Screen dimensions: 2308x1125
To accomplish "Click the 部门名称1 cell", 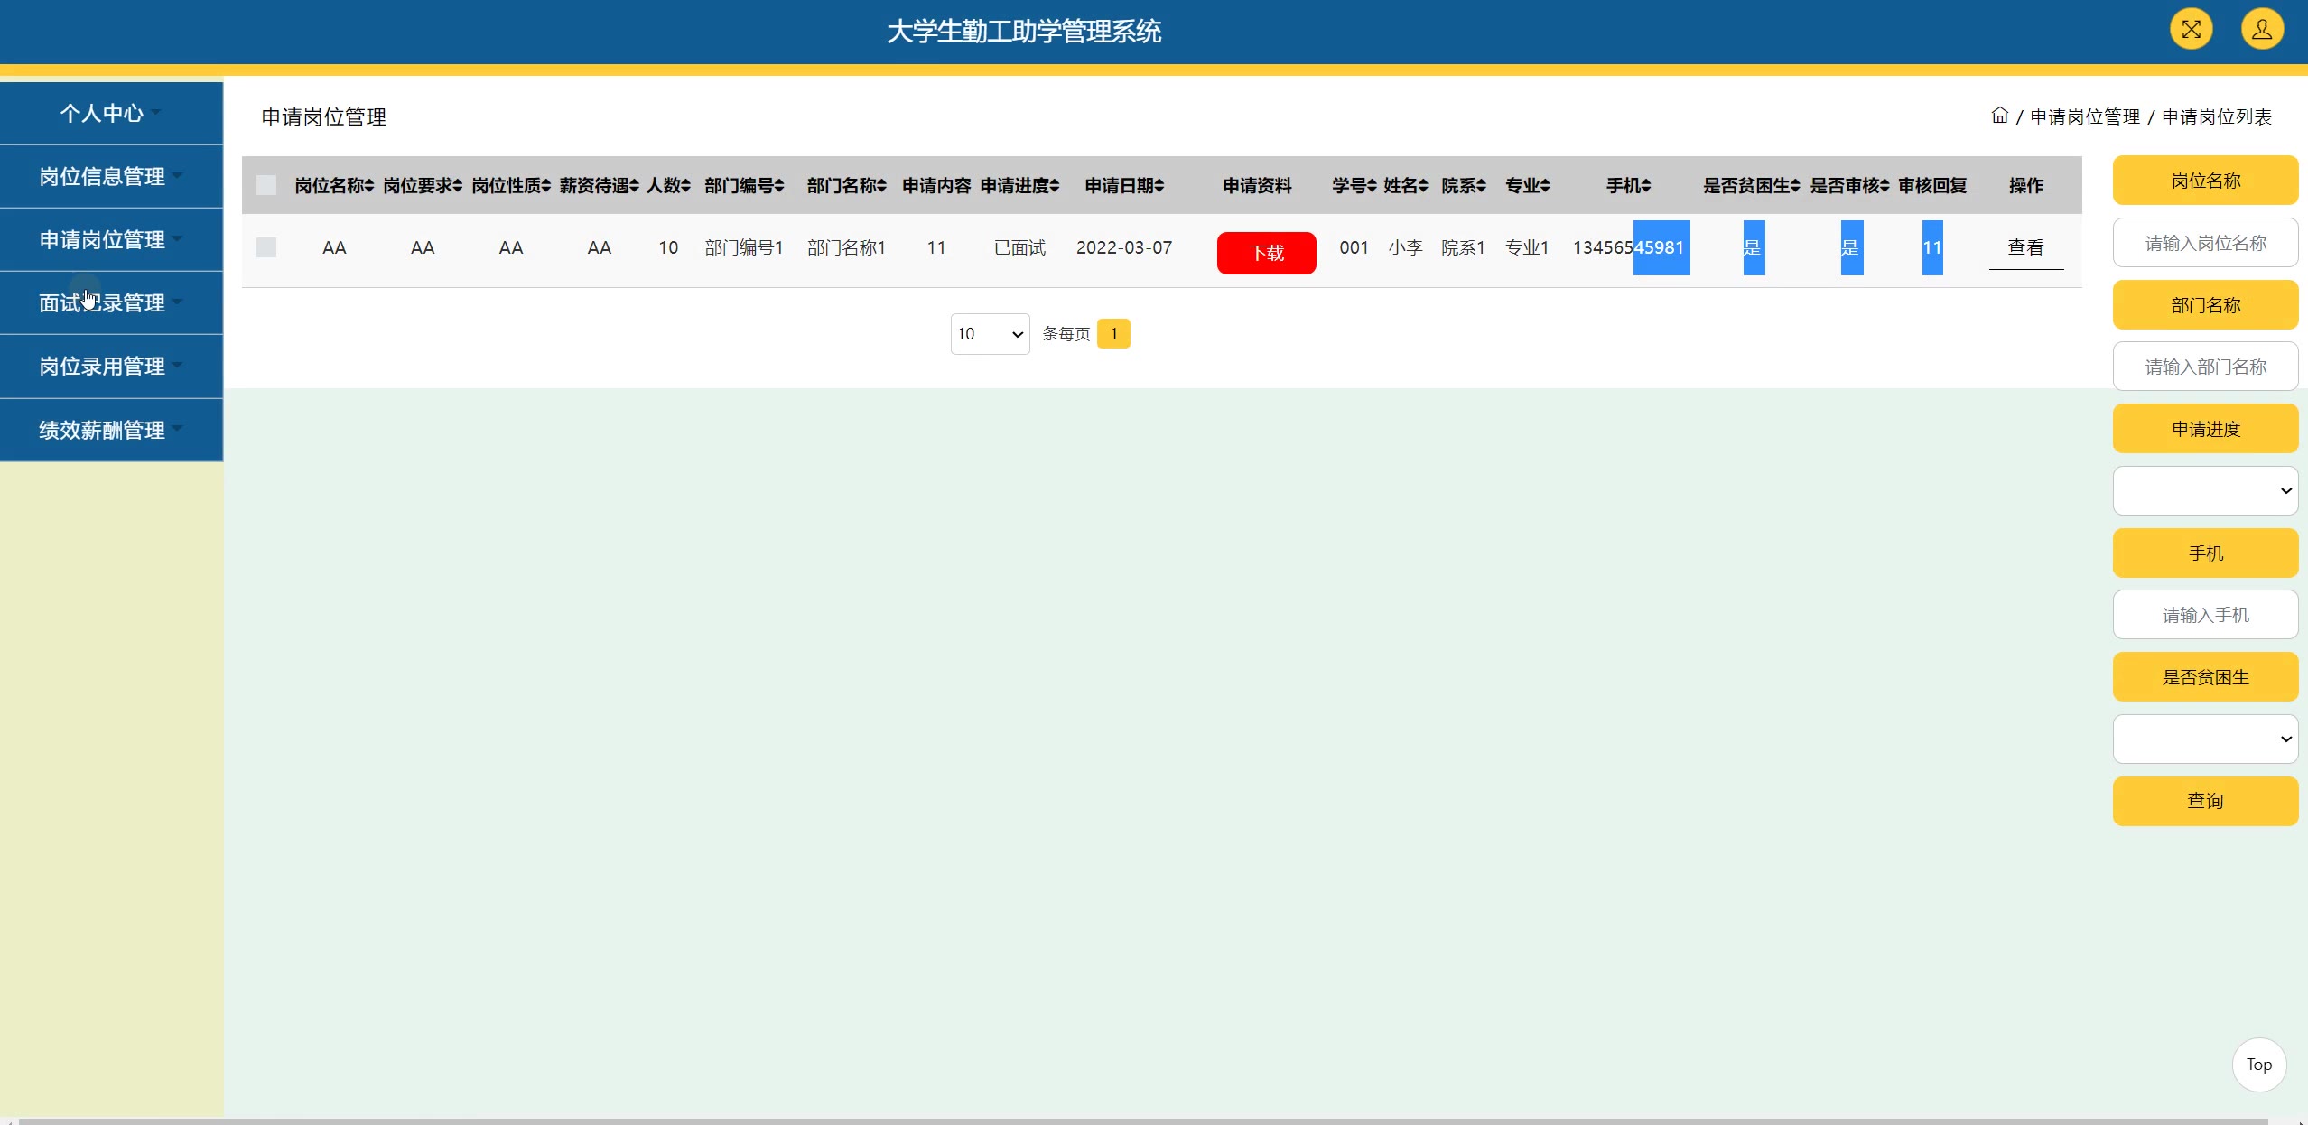I will point(847,247).
